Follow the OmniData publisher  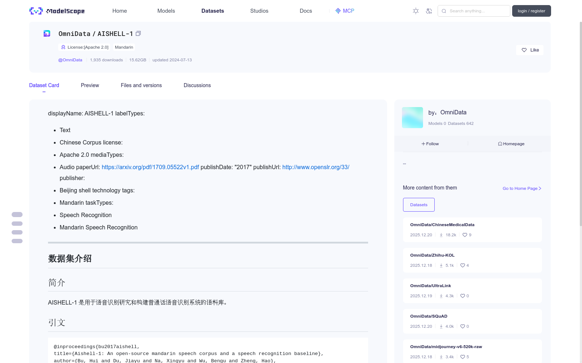pyautogui.click(x=430, y=144)
